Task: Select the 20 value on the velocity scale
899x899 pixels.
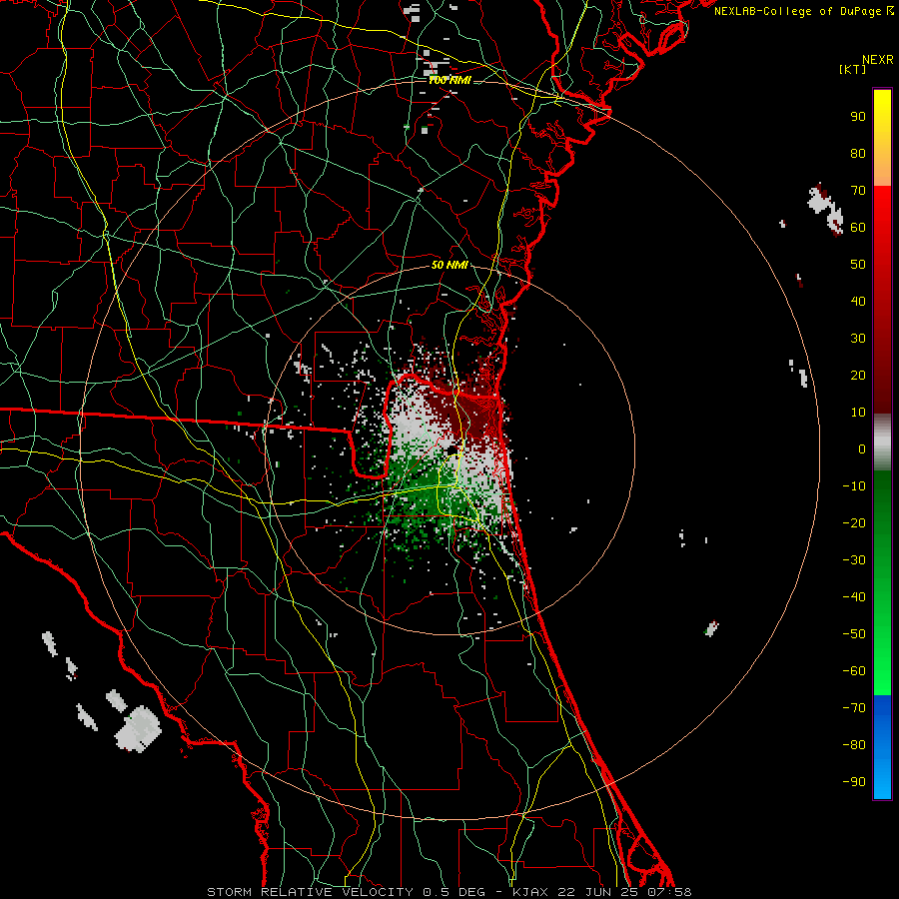Action: (858, 376)
